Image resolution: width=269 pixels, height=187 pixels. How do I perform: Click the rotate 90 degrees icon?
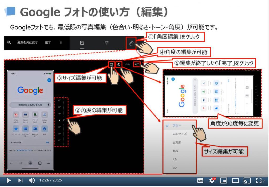tap(118, 64)
